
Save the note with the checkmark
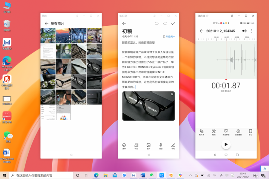point(173,23)
